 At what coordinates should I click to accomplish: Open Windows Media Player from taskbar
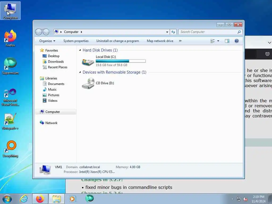72,199
